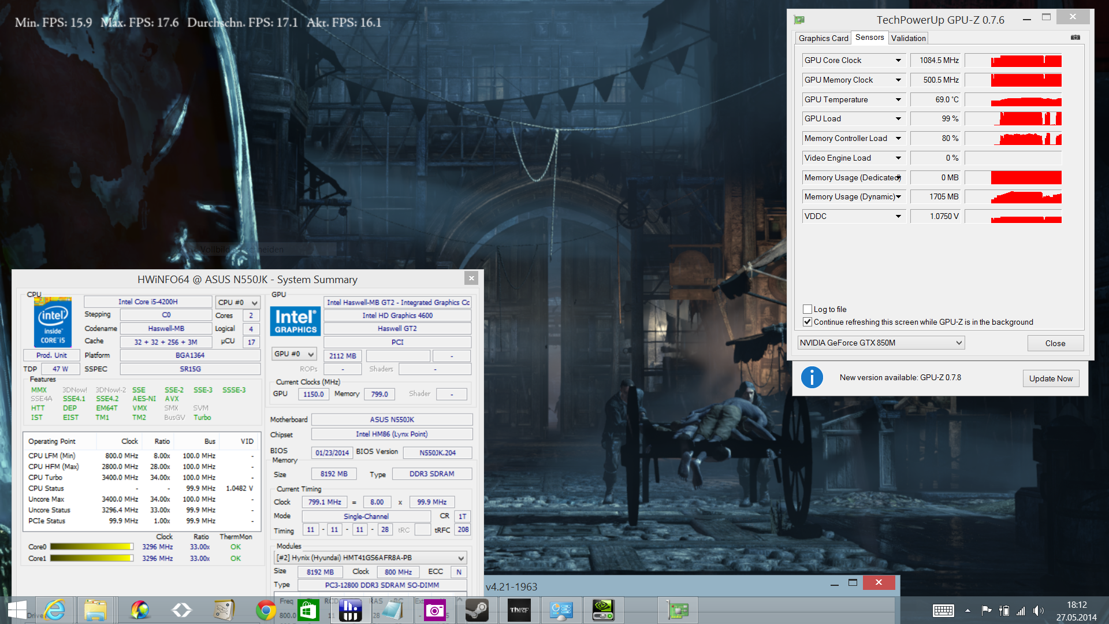Screen dimensions: 1109x624
Task: Click the Intel Core i5 CPU logo
Action: [x=53, y=322]
